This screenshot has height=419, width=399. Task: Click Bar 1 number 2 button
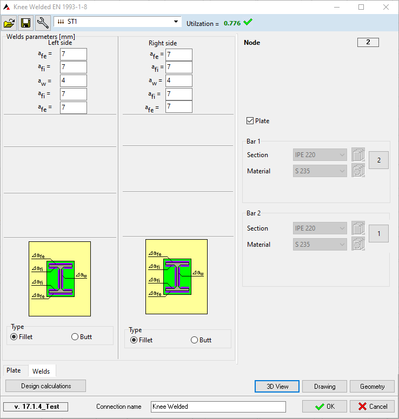(x=378, y=160)
